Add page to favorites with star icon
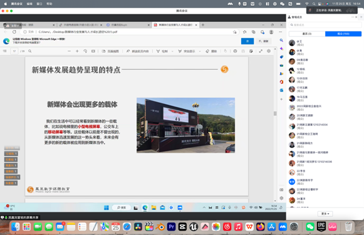This screenshot has height=235, width=364. [245, 32]
